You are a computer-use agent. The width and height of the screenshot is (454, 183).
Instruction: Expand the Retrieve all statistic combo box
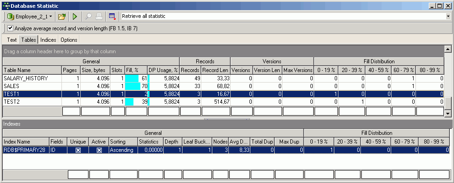click(x=448, y=17)
